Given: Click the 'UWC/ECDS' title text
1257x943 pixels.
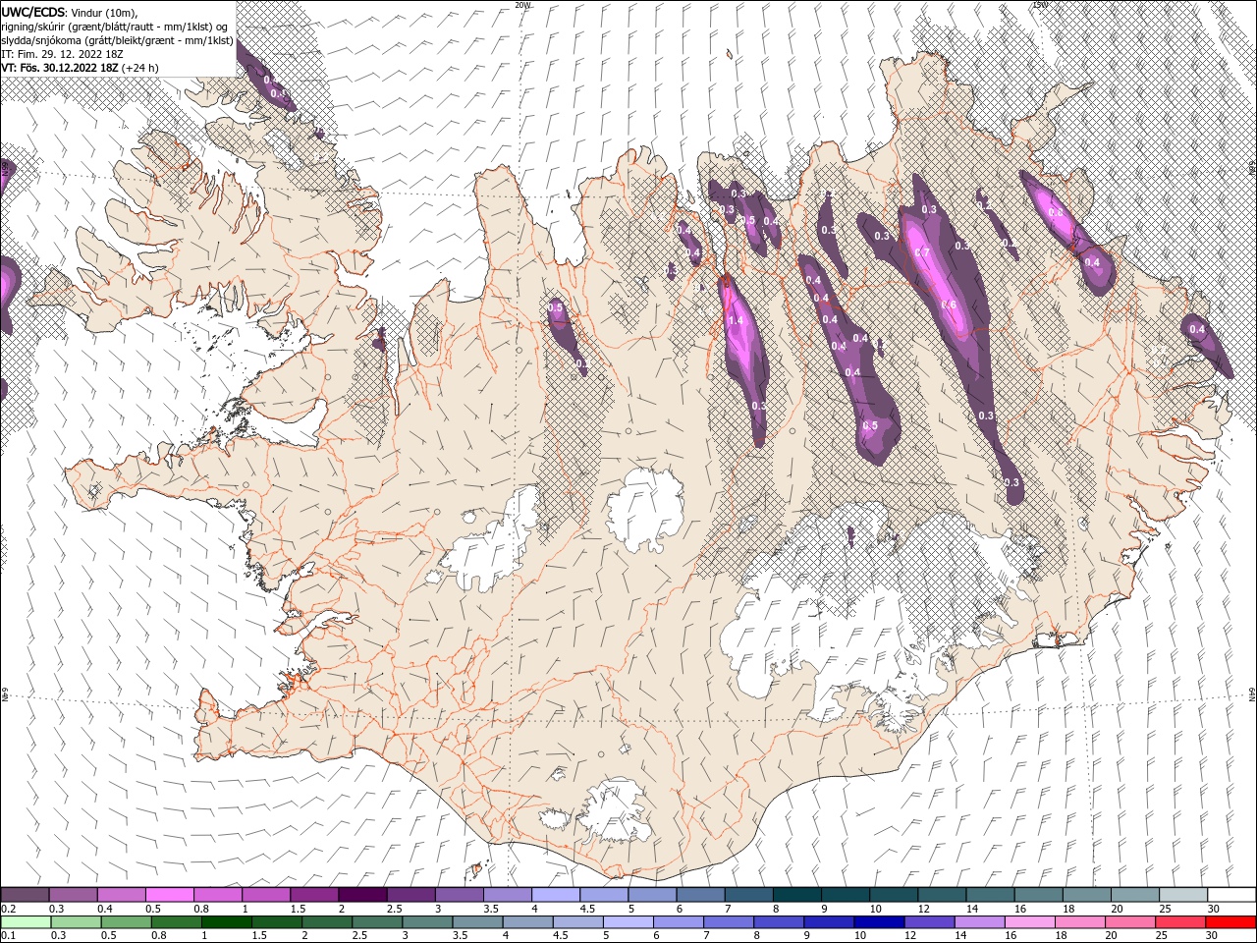Looking at the screenshot, I should 34,11.
